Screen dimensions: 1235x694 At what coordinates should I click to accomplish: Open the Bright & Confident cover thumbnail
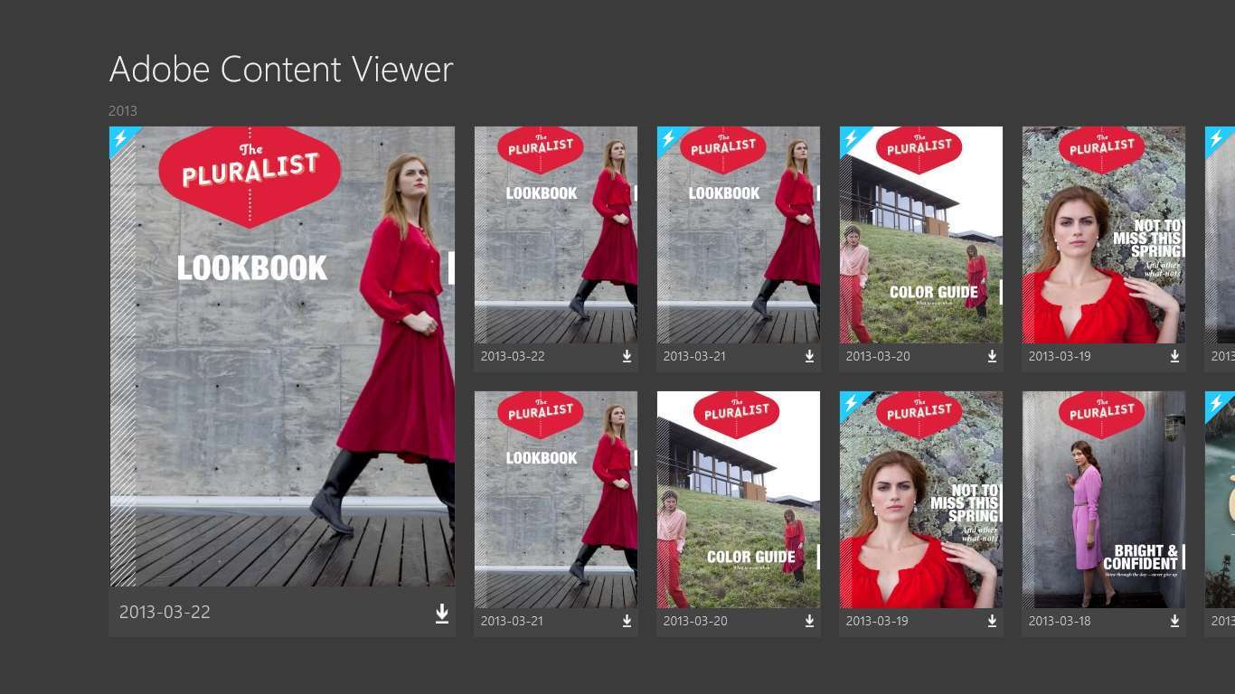point(1103,499)
